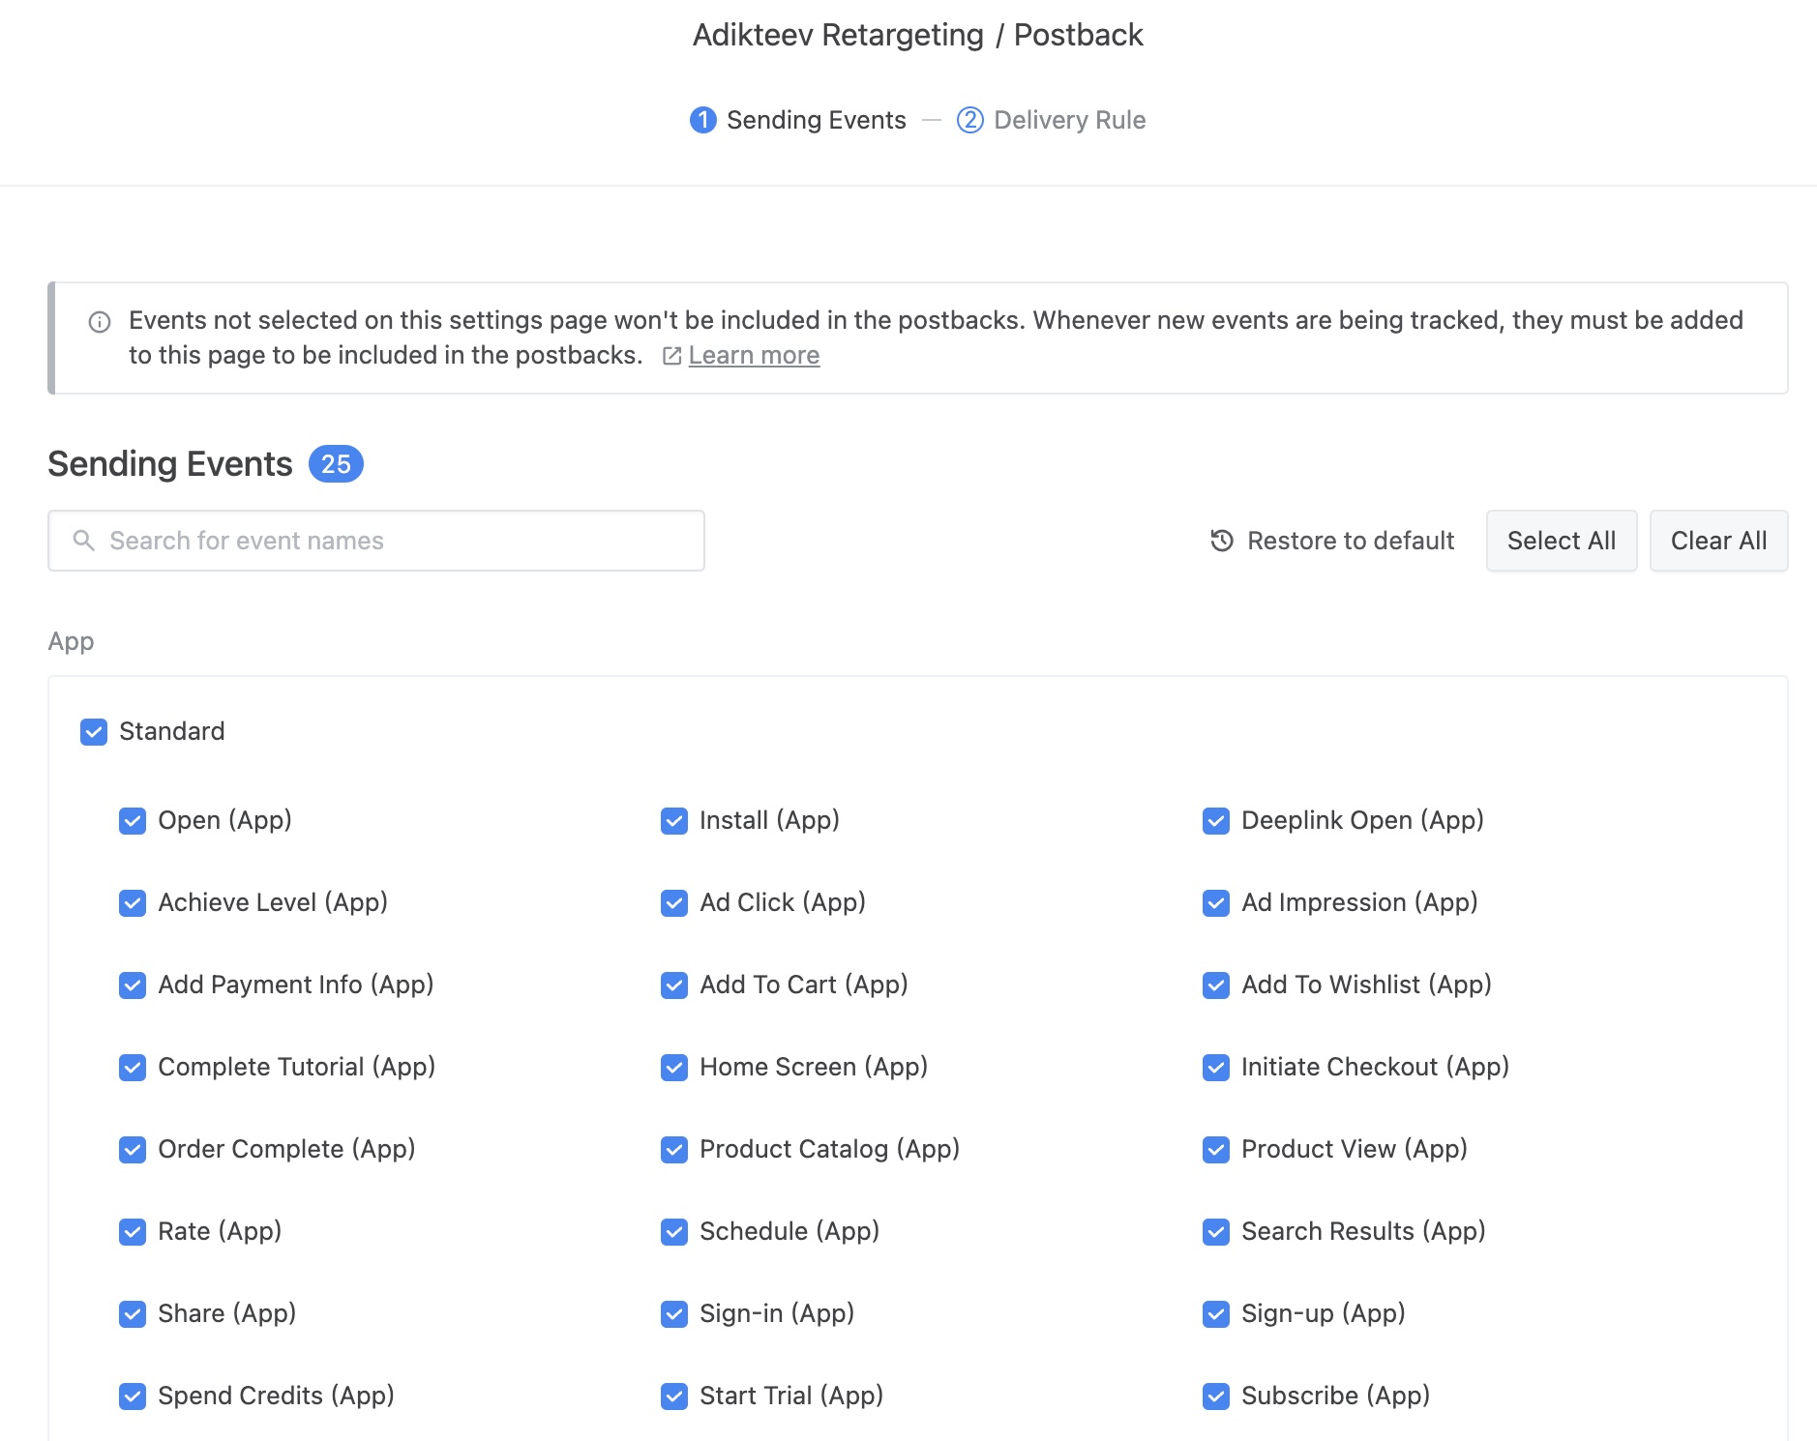This screenshot has height=1441, width=1817.
Task: Click the restore history clock icon
Action: tap(1222, 541)
